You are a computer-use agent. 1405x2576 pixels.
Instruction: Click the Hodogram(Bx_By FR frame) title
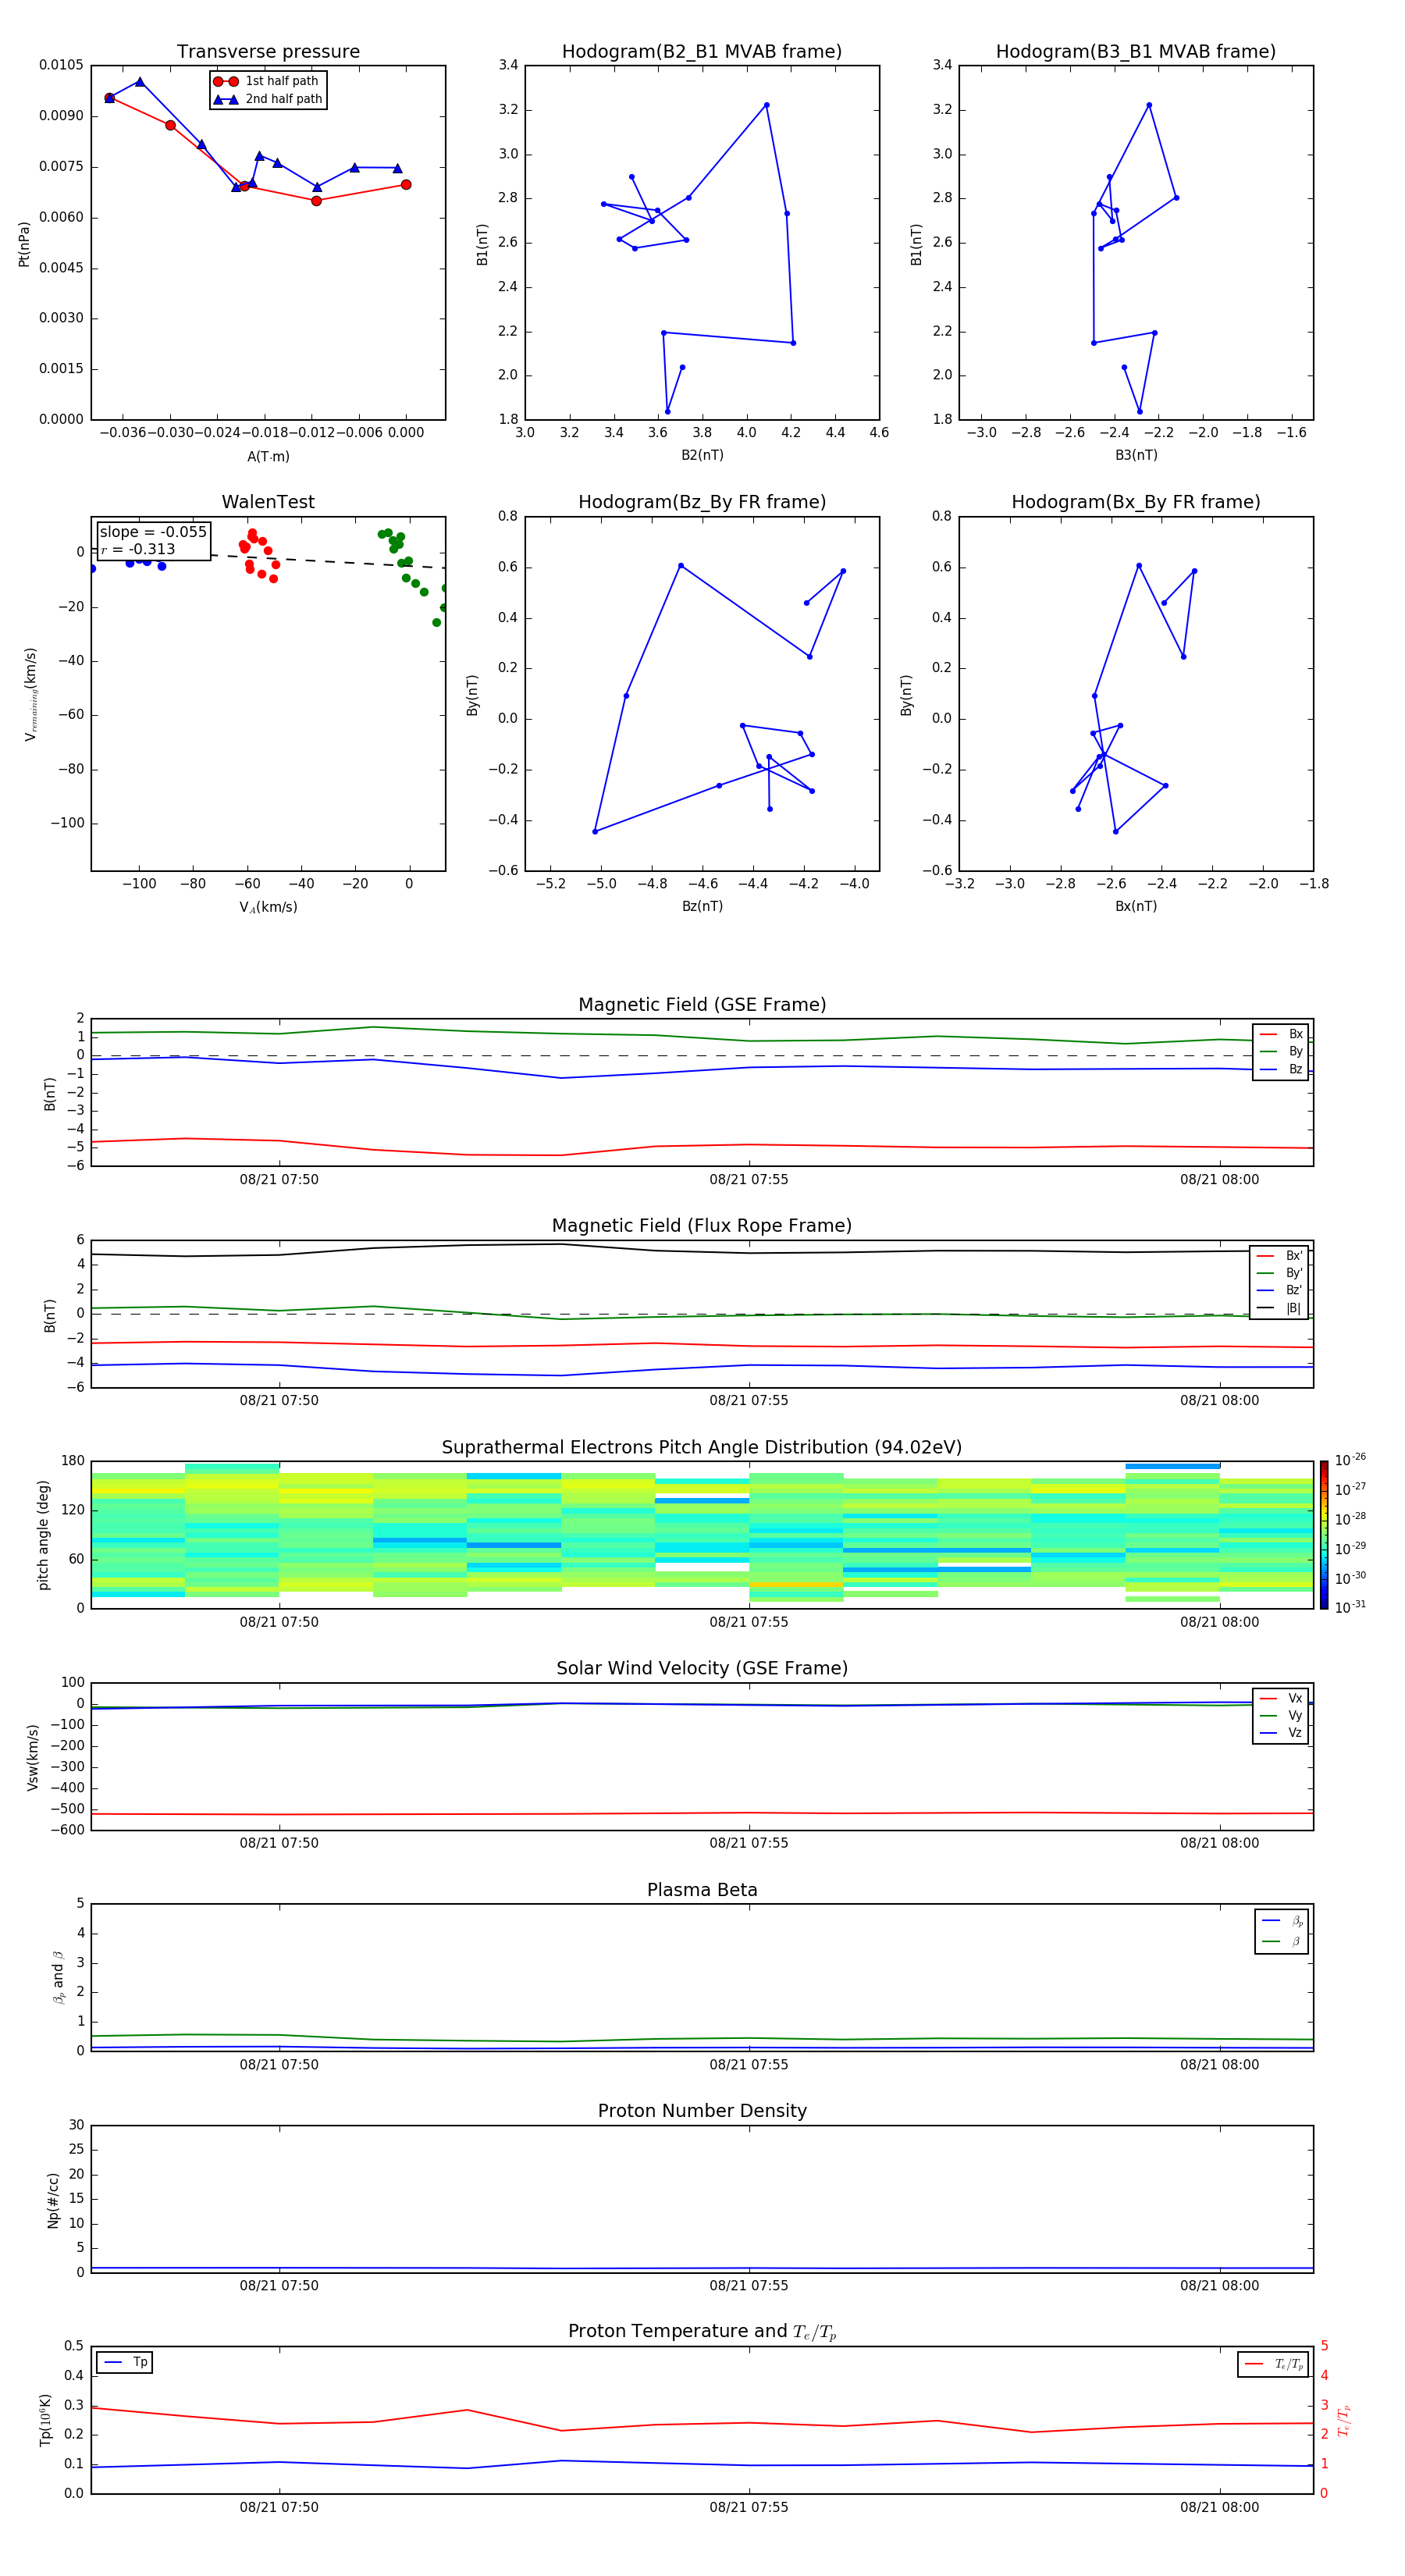[1136, 502]
